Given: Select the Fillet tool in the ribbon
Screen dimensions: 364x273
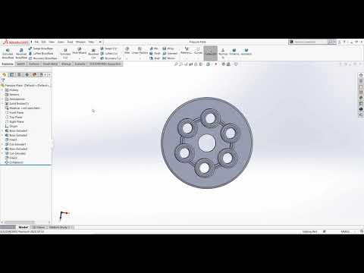Looking at the screenshot, I should pyautogui.click(x=127, y=50).
